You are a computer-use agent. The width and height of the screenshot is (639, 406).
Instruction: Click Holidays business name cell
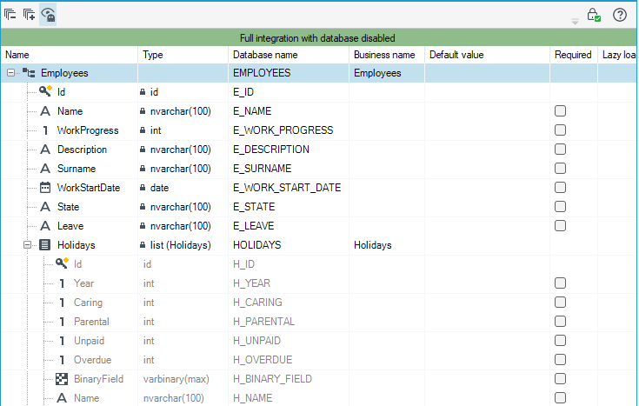[387, 245]
